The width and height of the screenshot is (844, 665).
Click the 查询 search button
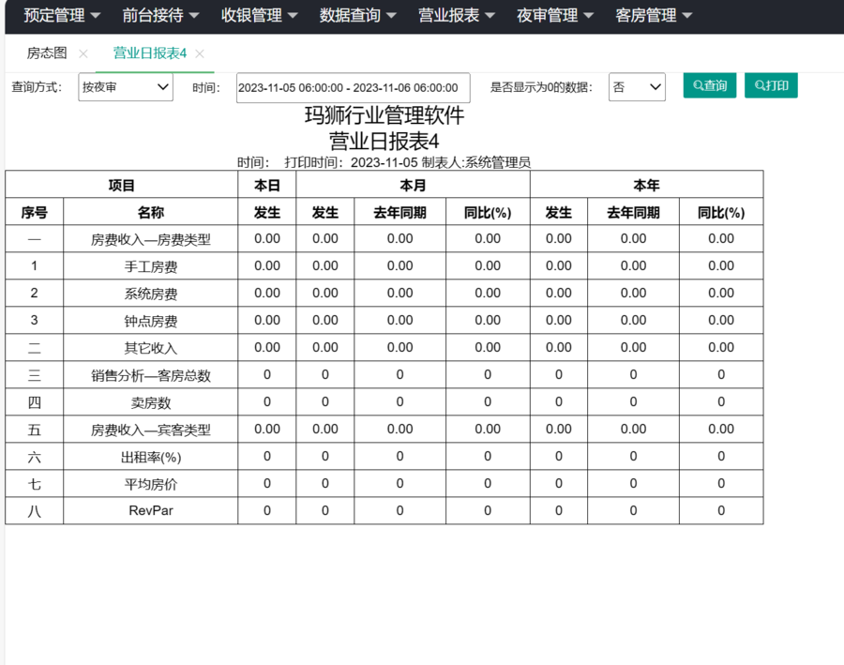[x=710, y=85]
